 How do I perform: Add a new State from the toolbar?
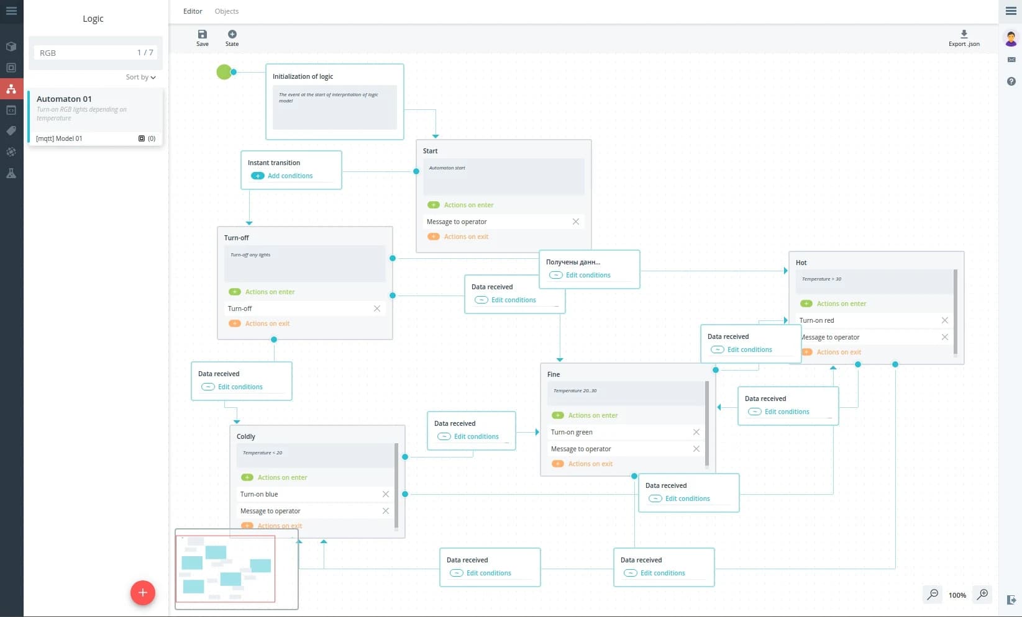click(x=232, y=35)
